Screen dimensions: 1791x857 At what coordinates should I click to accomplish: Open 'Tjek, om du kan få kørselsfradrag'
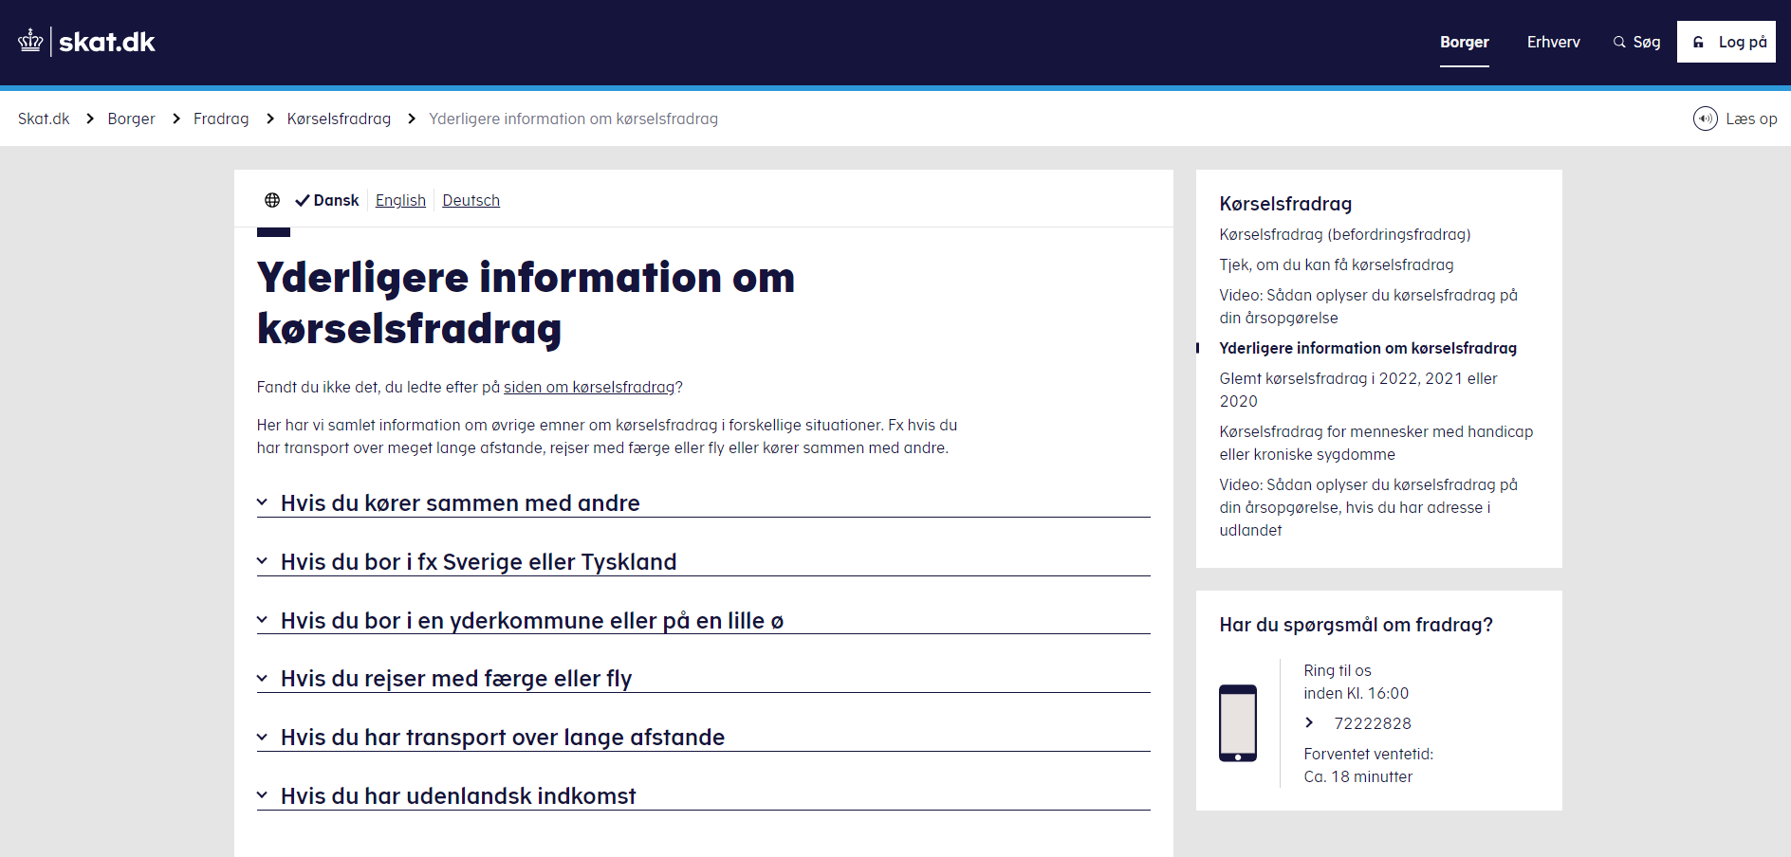tap(1336, 264)
